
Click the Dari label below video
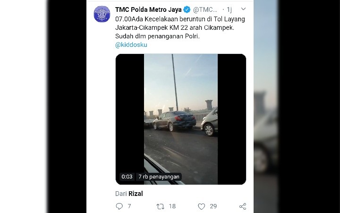click(x=121, y=194)
